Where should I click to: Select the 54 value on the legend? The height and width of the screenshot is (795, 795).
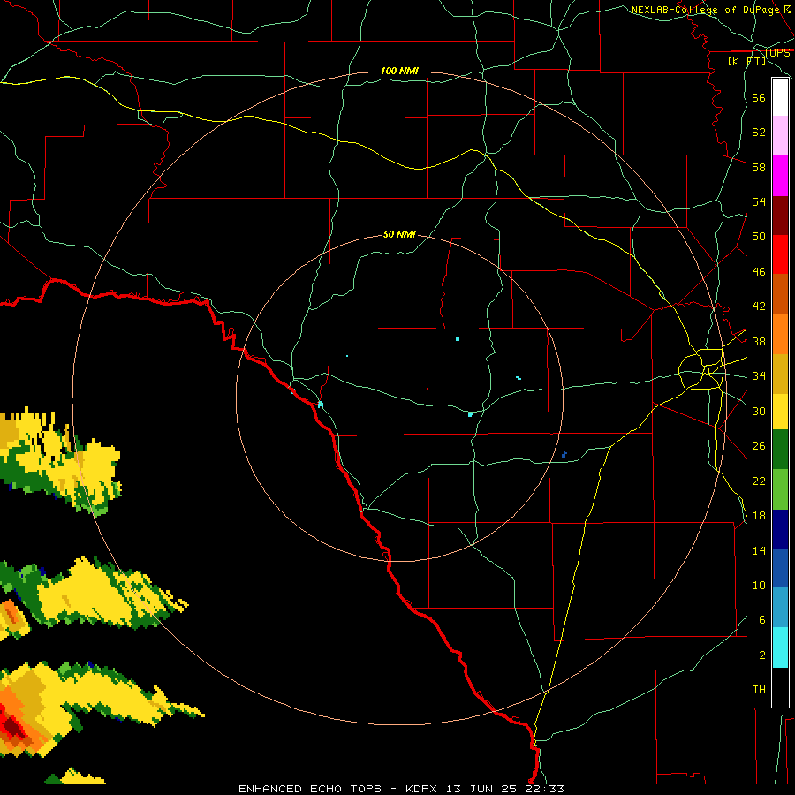[x=759, y=201]
